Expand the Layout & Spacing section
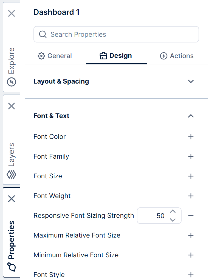This screenshot has height=280, width=212. click(x=191, y=81)
